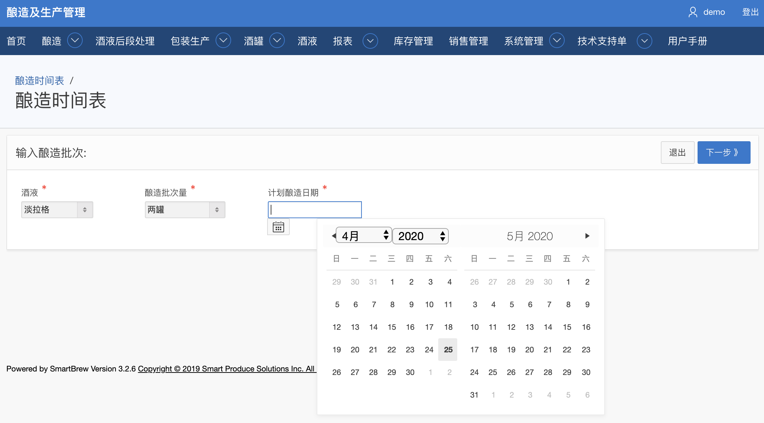764x423 pixels.
Task: Expand the 系统管理 menu chevron
Action: pyautogui.click(x=557, y=41)
